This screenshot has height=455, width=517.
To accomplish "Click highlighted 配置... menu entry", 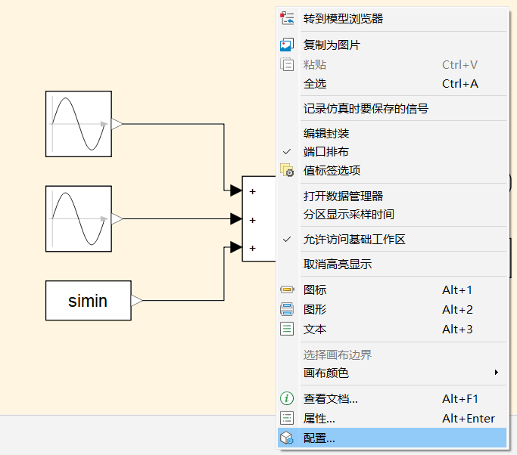I will (392, 438).
